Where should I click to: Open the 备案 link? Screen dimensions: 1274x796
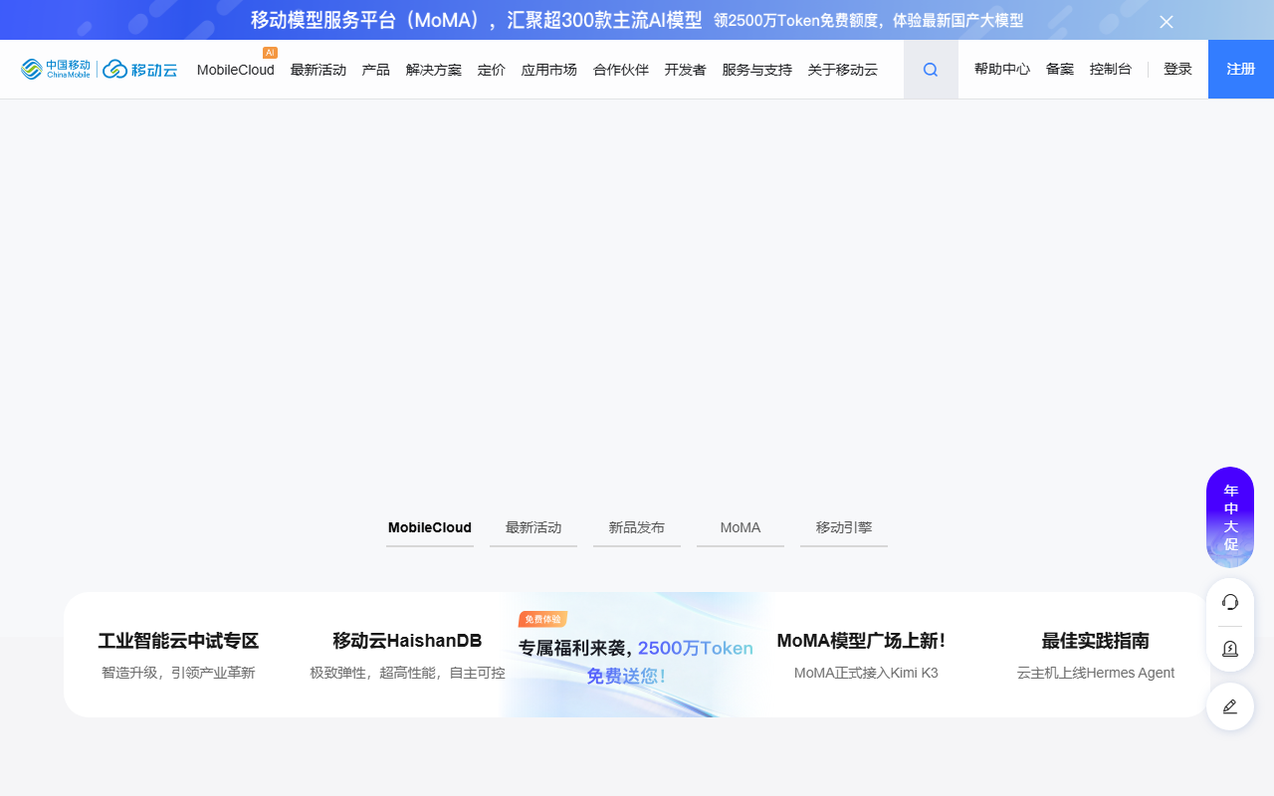[1060, 70]
